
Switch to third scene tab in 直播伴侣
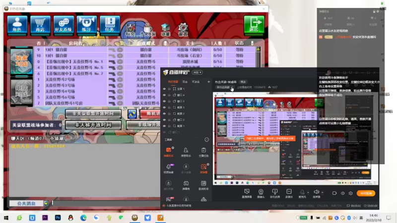[196, 82]
